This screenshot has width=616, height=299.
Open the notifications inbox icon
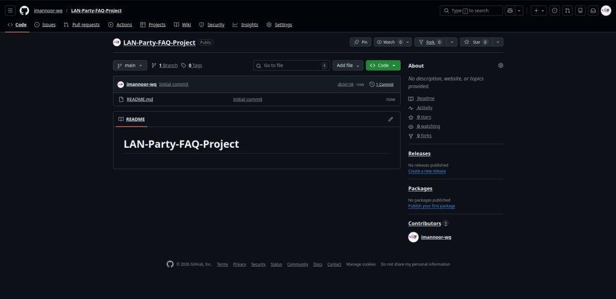[x=593, y=10]
